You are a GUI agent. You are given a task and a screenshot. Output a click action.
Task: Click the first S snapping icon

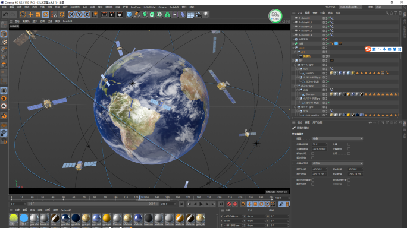point(4,91)
